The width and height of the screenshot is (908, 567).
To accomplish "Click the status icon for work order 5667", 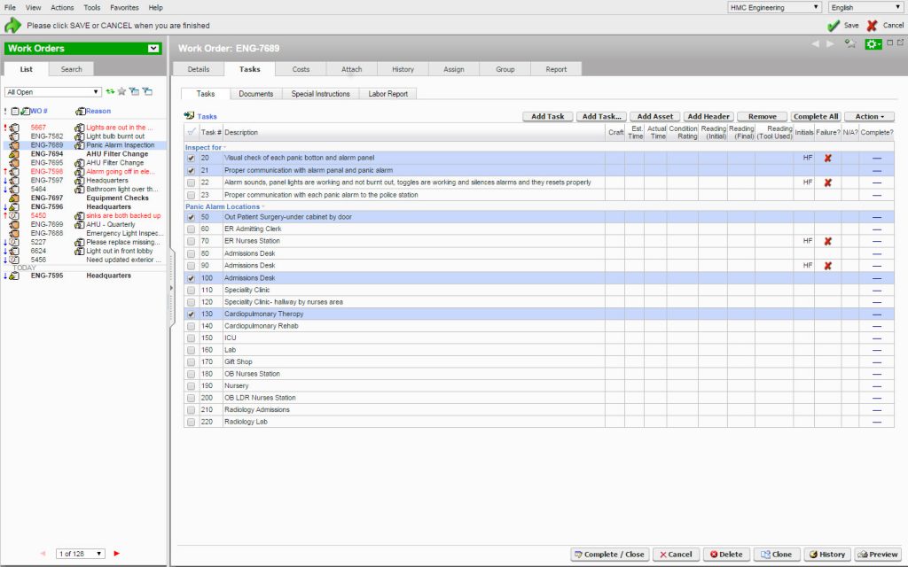I will [x=14, y=128].
